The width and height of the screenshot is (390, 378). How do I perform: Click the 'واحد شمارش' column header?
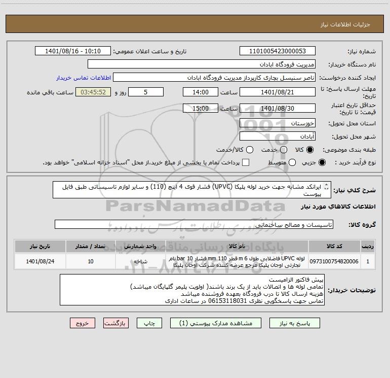(140, 246)
